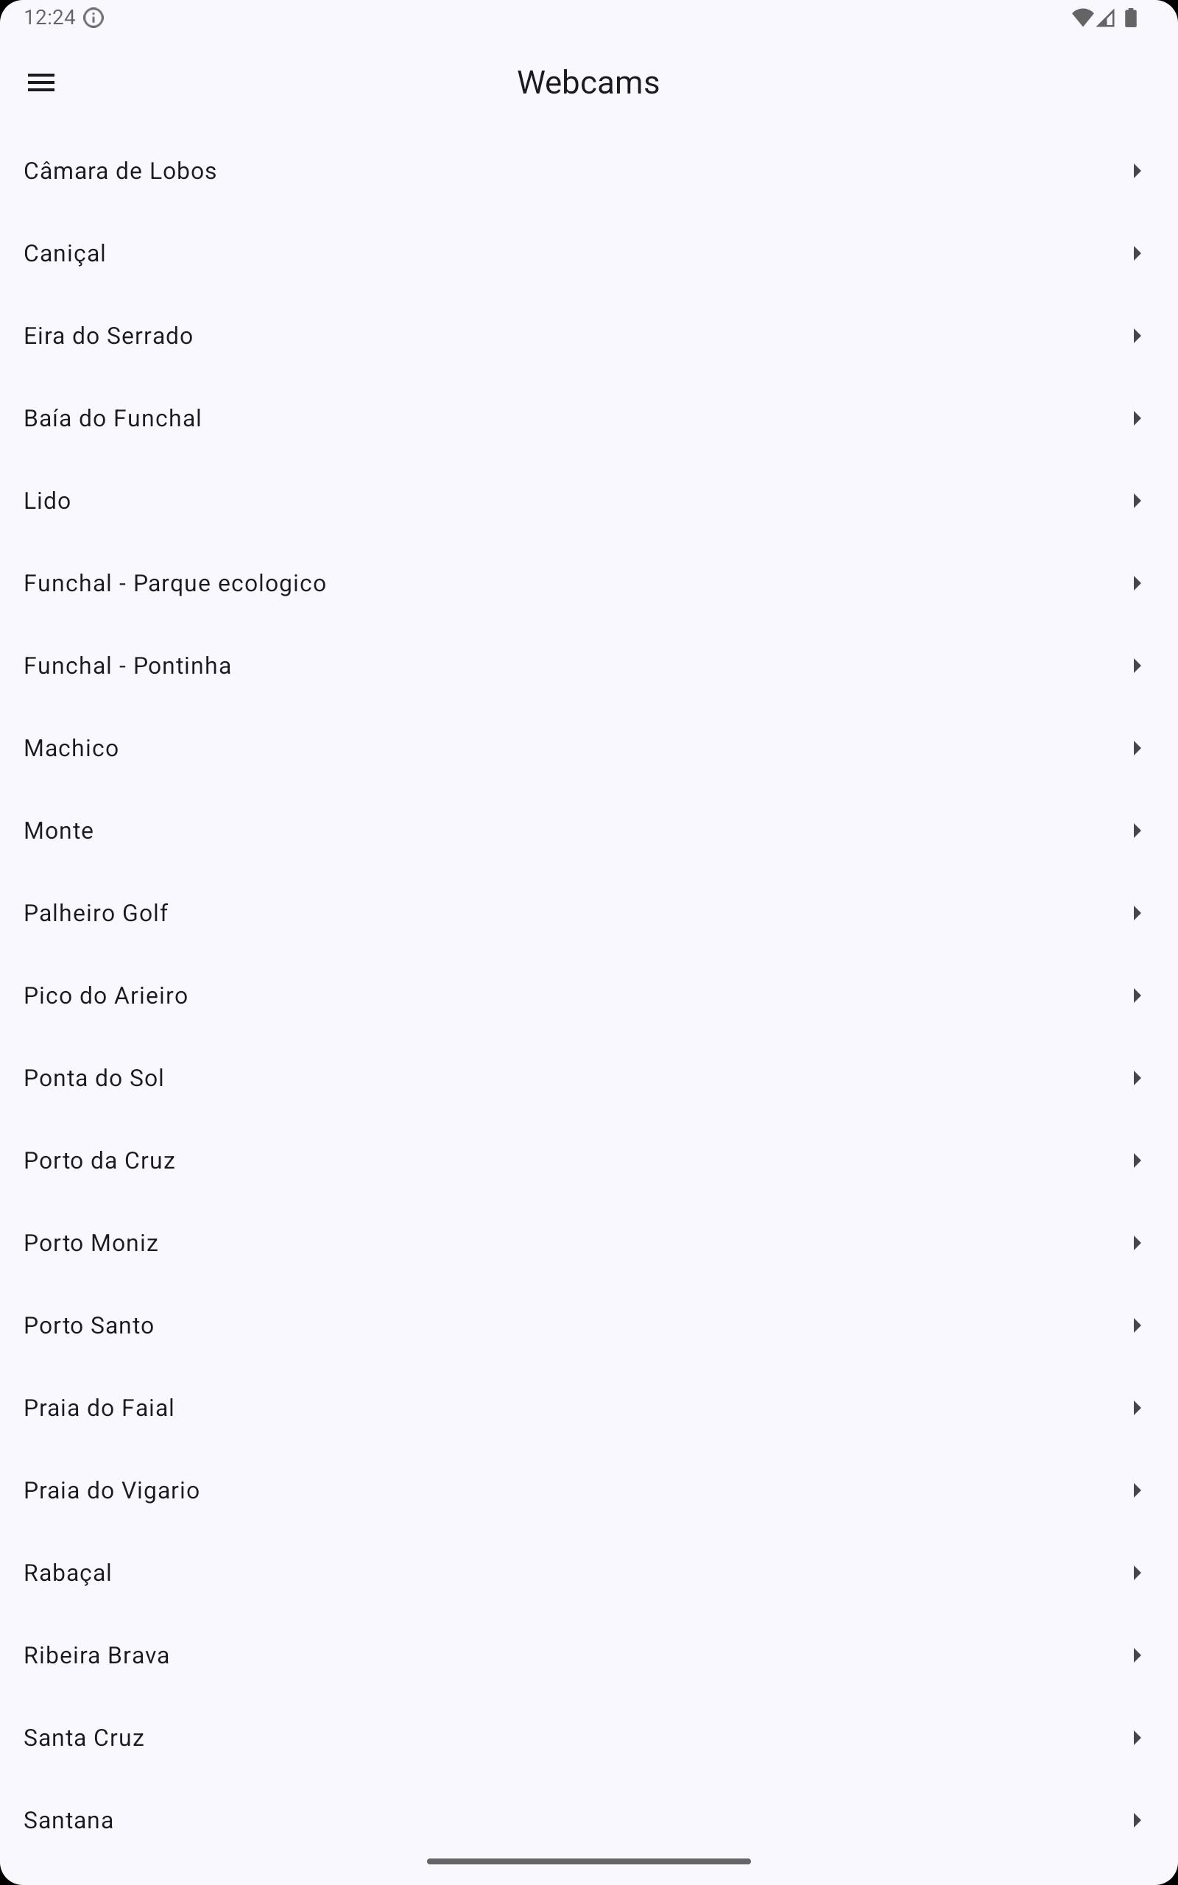Tap the bottom navigation gesture bar
Viewport: 1178px width, 1885px height.
(x=589, y=1861)
